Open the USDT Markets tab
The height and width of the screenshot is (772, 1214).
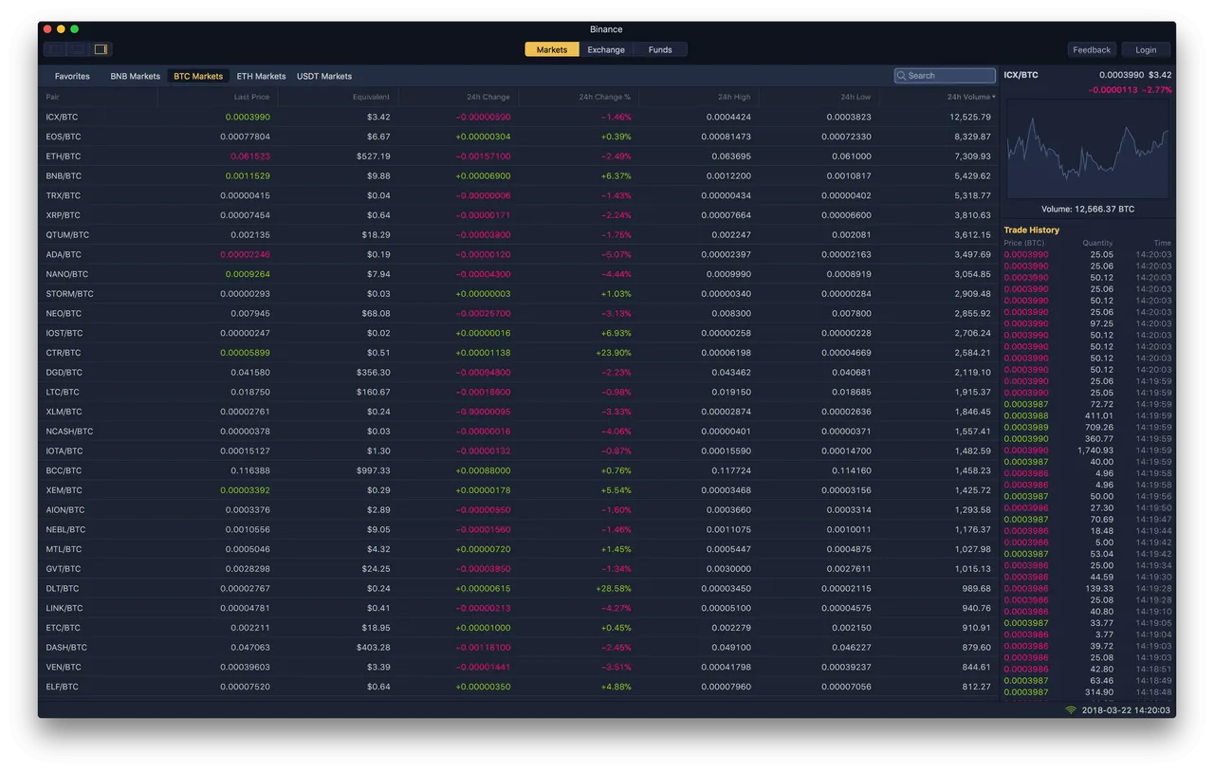[x=324, y=76]
